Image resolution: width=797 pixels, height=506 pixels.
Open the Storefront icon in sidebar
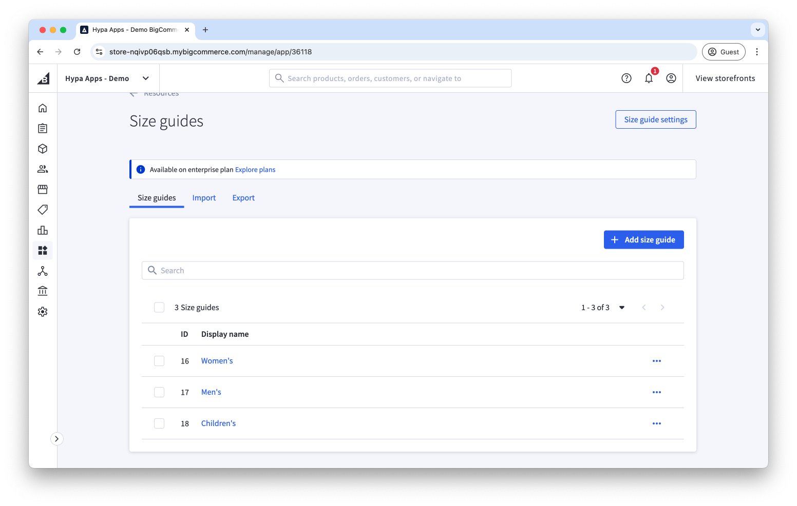coord(43,189)
